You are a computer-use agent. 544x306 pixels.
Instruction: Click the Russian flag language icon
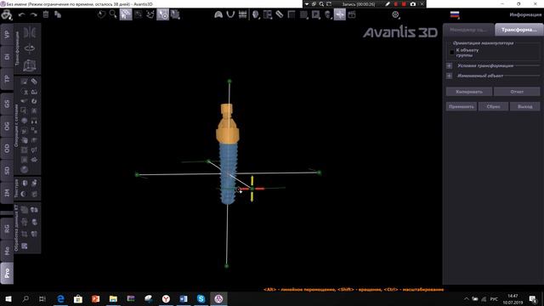point(455,14)
